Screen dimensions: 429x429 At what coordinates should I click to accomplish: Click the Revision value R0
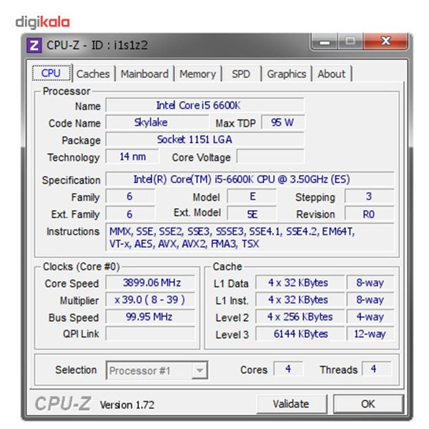click(370, 214)
